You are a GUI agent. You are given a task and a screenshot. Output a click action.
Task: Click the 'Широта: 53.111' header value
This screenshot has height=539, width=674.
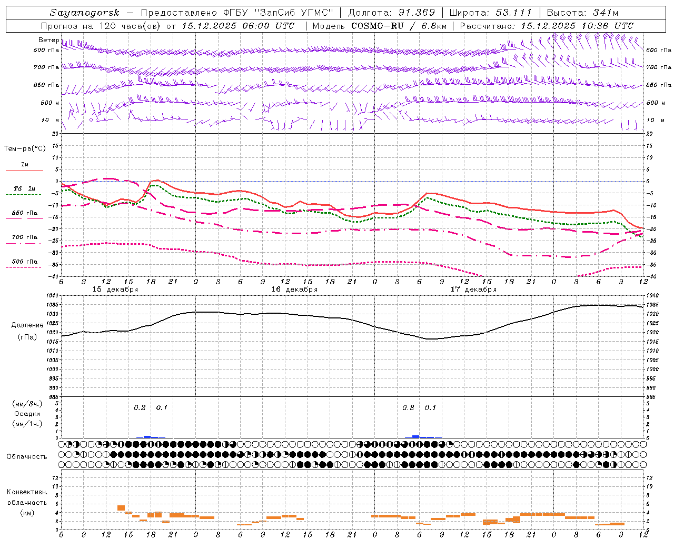click(x=491, y=13)
